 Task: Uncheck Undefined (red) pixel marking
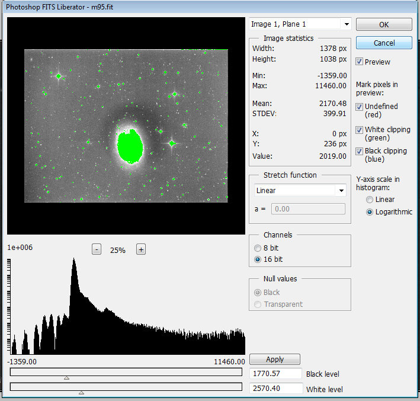click(360, 107)
